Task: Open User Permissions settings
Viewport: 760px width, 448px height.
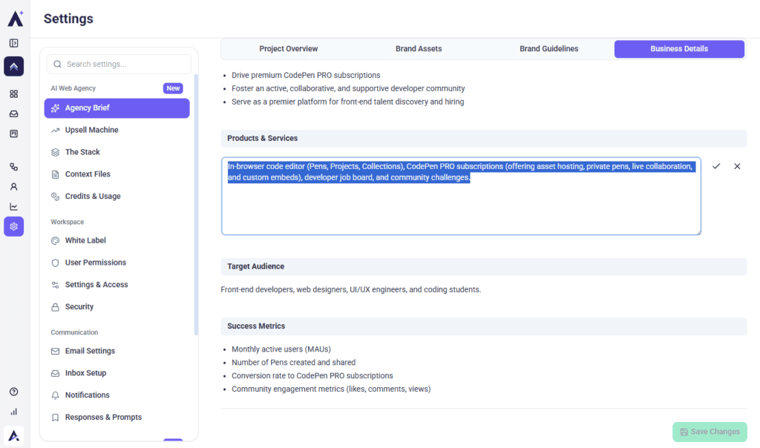Action: click(x=117, y=263)
